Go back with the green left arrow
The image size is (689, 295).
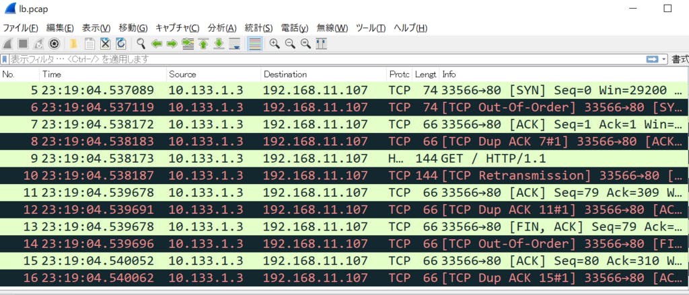click(x=157, y=44)
